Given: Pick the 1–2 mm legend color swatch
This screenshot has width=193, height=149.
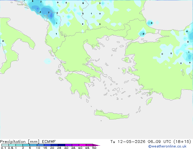Looking at the screenshot, I should [19, 145].
